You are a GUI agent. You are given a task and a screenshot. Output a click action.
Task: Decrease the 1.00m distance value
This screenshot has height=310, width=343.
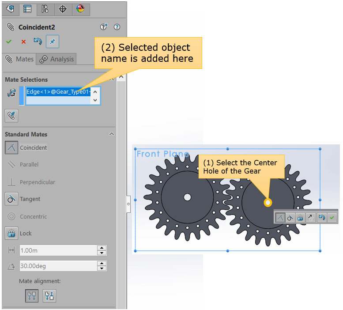point(102,253)
